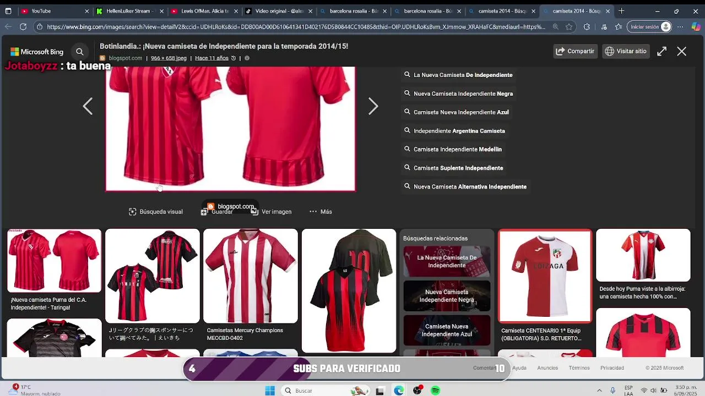This screenshot has height=396, width=705.
Task: Reload the page with refresh icon
Action: [x=23, y=26]
